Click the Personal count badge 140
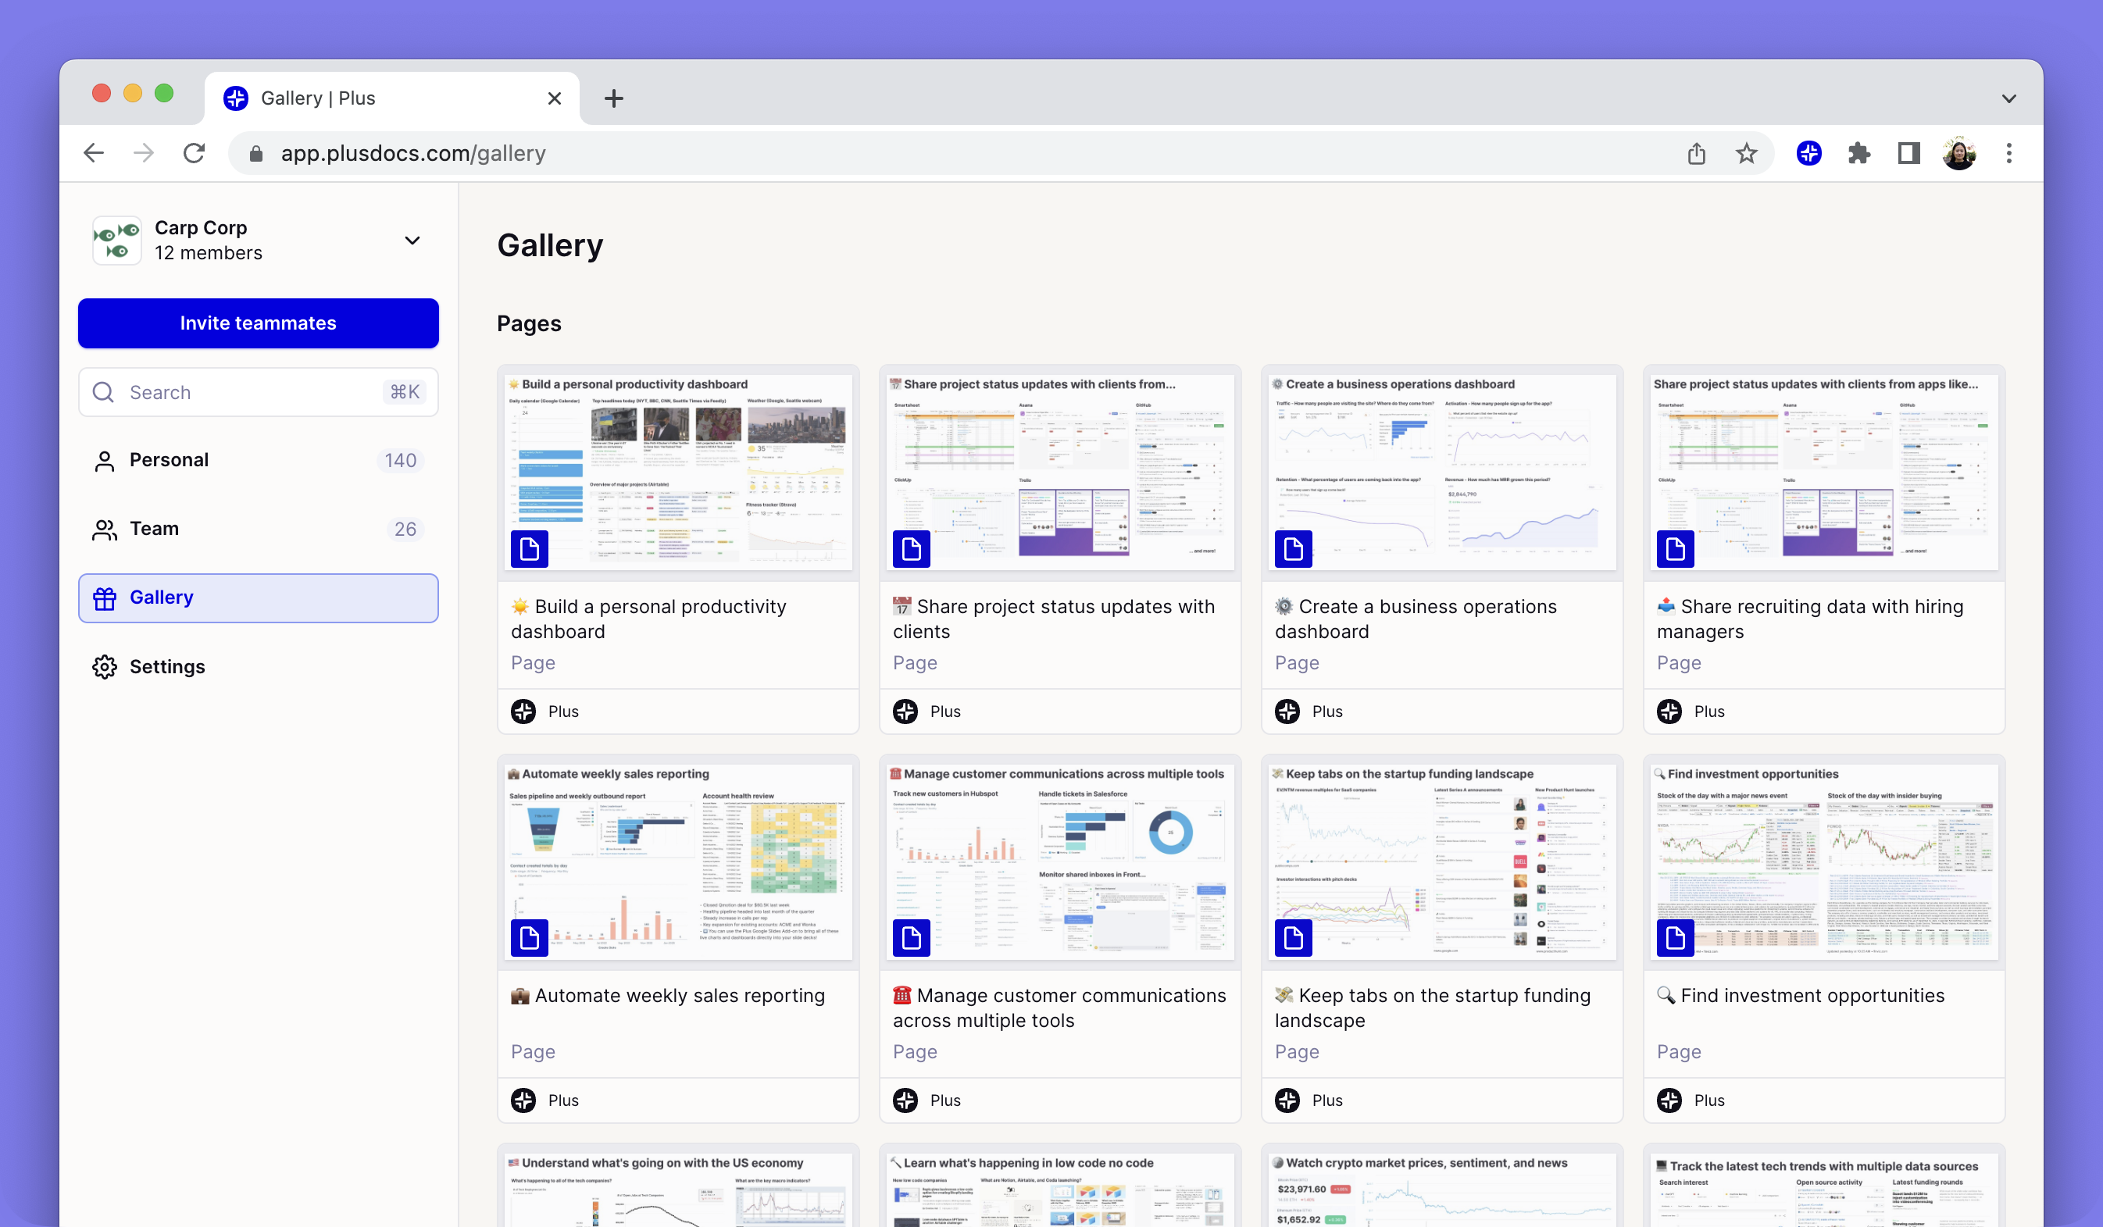 point(401,461)
